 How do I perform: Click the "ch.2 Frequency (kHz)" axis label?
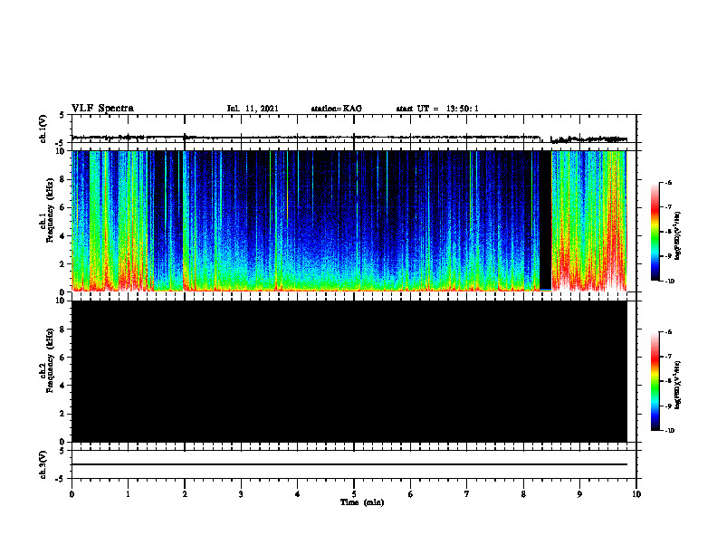pyautogui.click(x=47, y=360)
